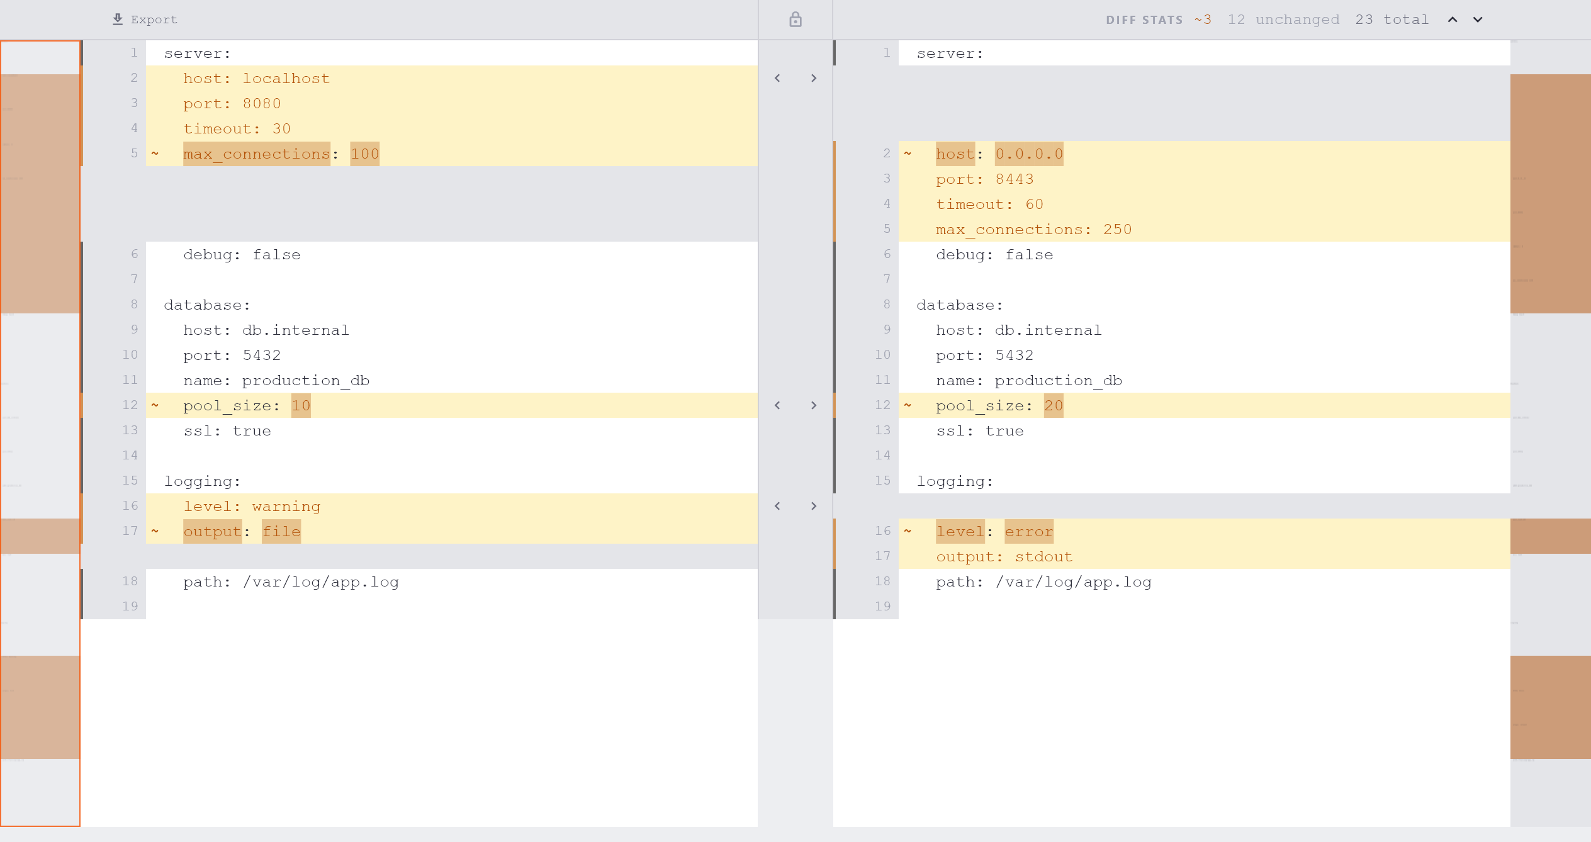Click the DIFF STATS label

tap(1144, 20)
